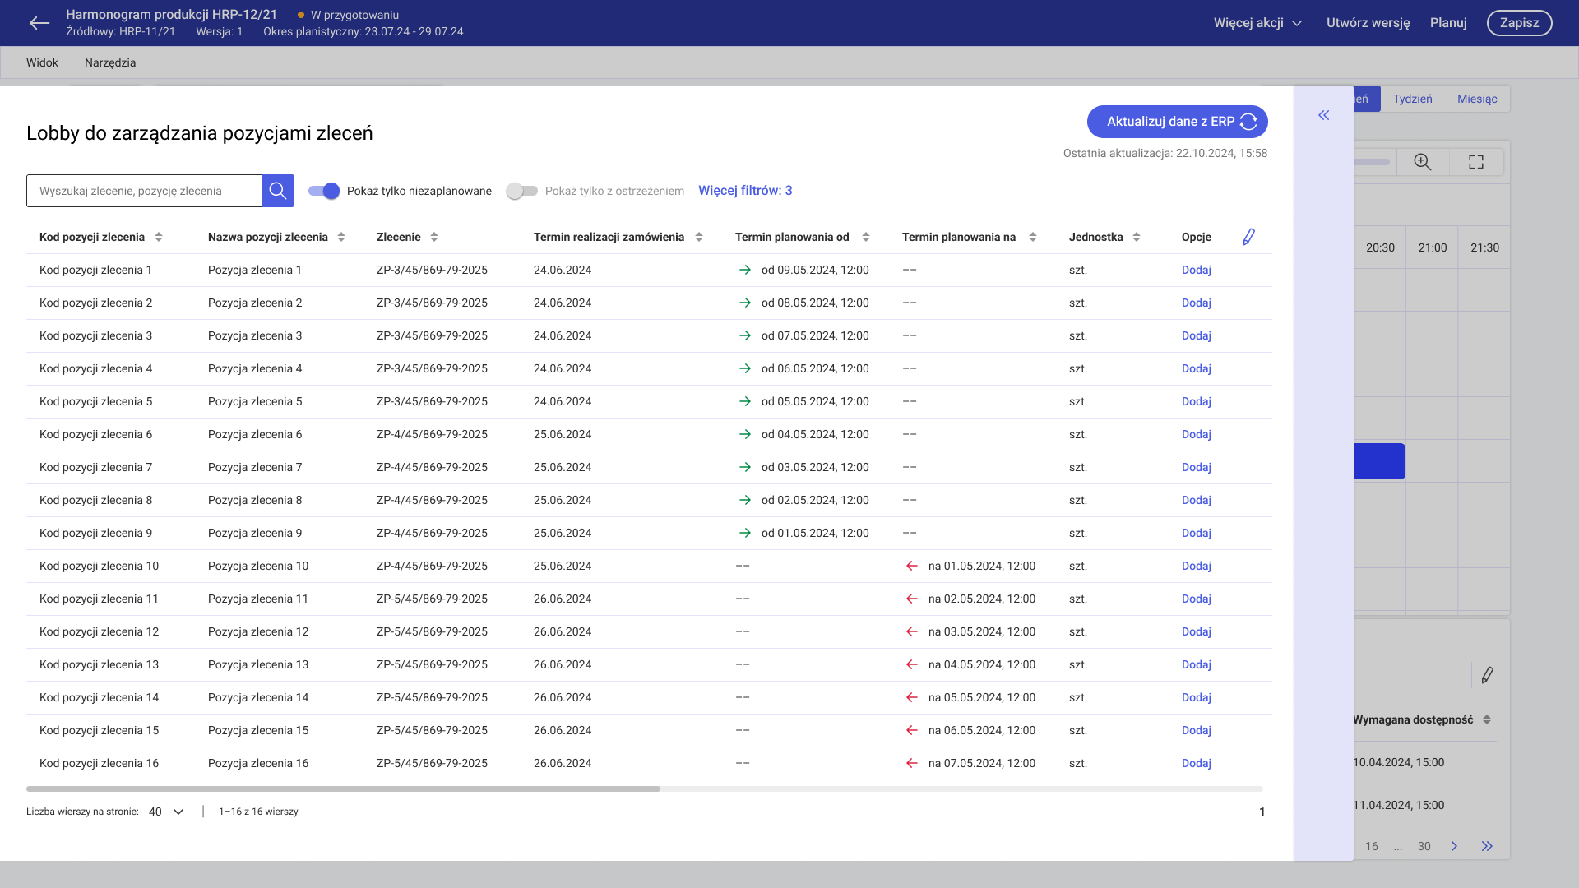
Task: Switch to the Tydzień tab
Action: [x=1412, y=99]
